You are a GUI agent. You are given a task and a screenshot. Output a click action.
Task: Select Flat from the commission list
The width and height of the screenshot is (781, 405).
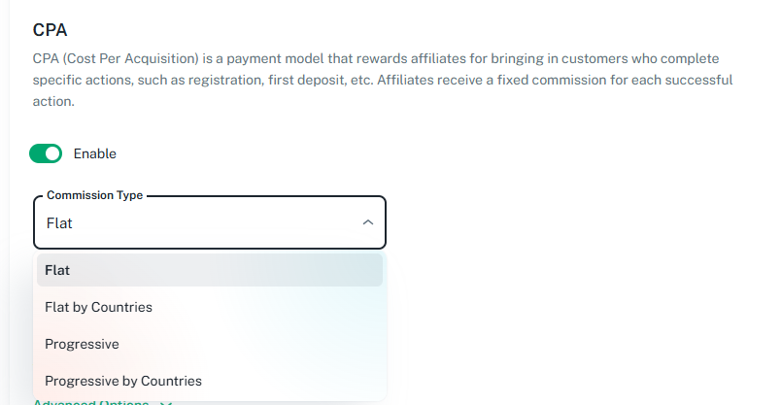(57, 270)
